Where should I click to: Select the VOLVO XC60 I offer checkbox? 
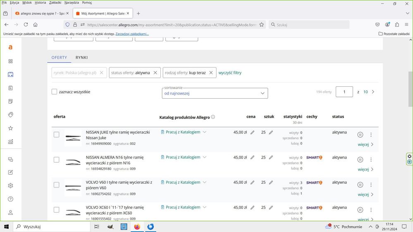coord(56,210)
